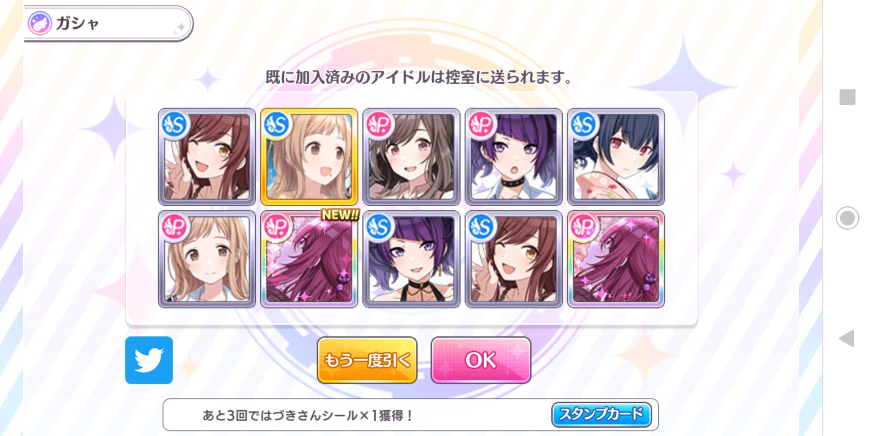
Task: Select bottom-row winking brown-haired S card
Action: click(x=514, y=259)
